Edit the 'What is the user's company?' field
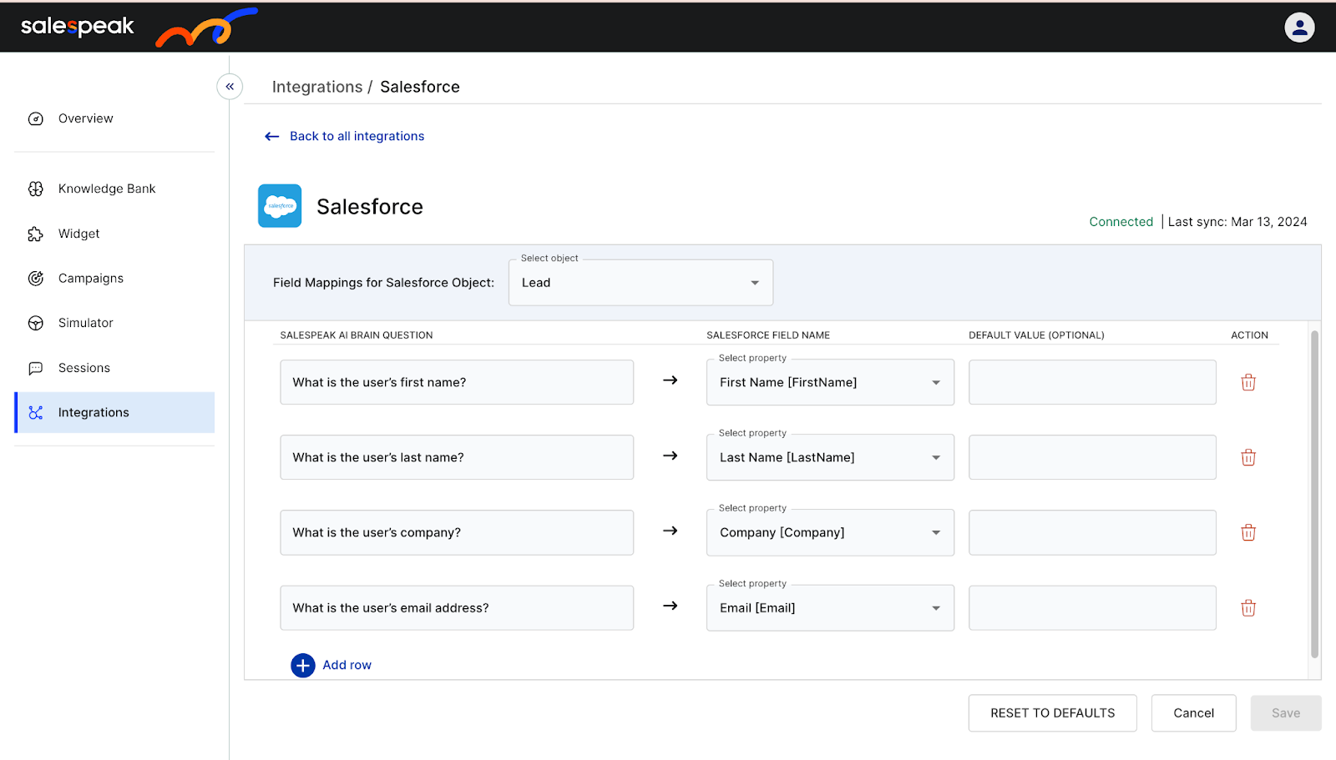Screen dimensions: 1336x760 pyautogui.click(x=457, y=532)
